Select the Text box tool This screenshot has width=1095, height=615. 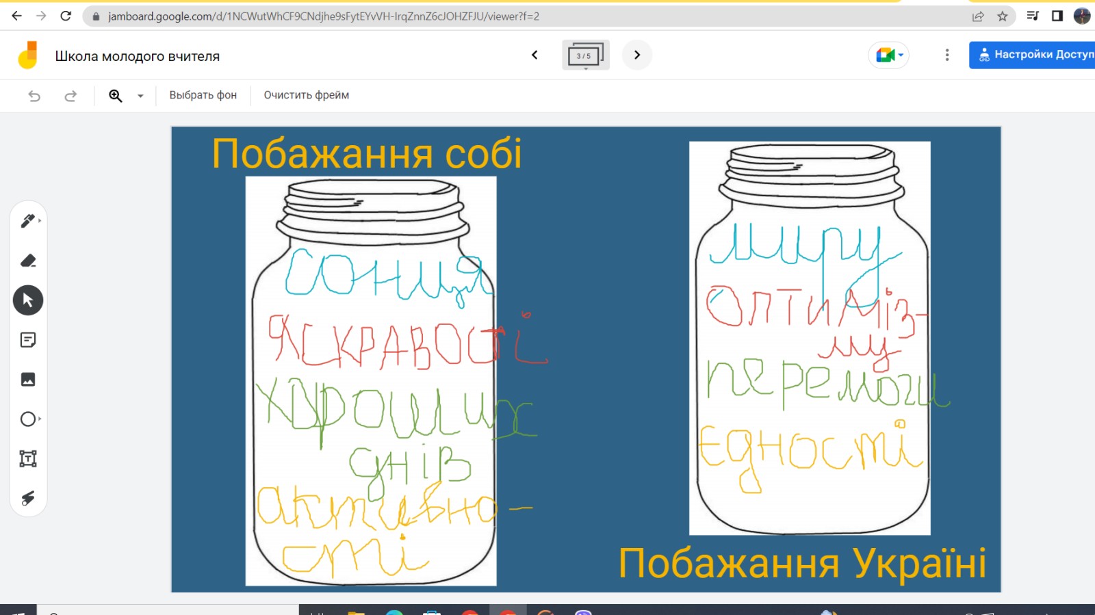pyautogui.click(x=28, y=458)
